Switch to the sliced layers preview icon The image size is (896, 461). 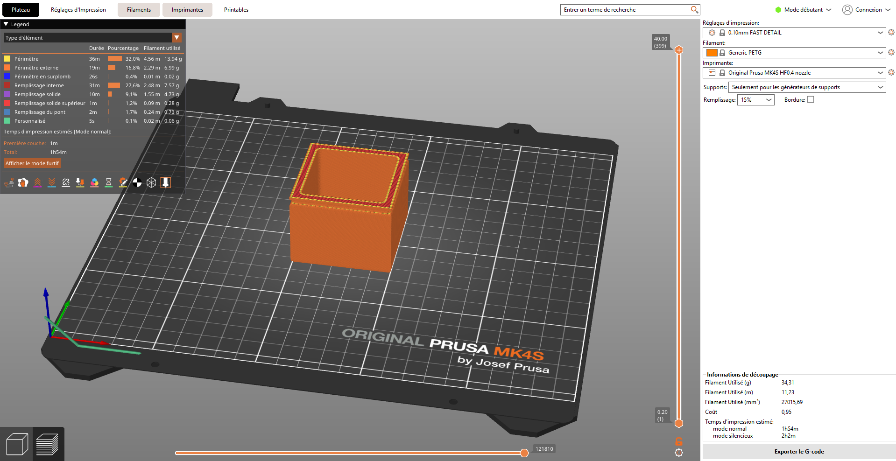pyautogui.click(x=47, y=444)
